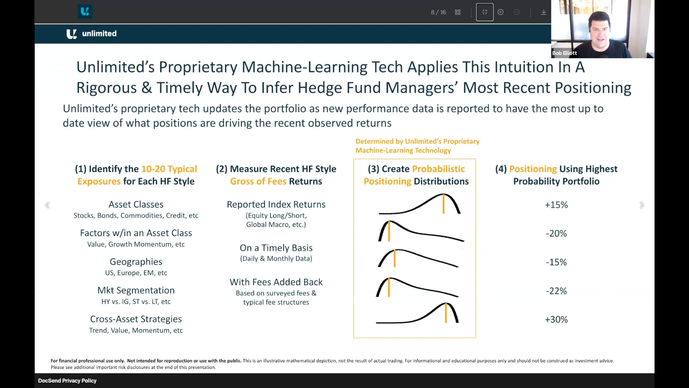Click the "Cross-Asset Strategies" heading
Image resolution: width=689 pixels, height=388 pixels.
[136, 319]
